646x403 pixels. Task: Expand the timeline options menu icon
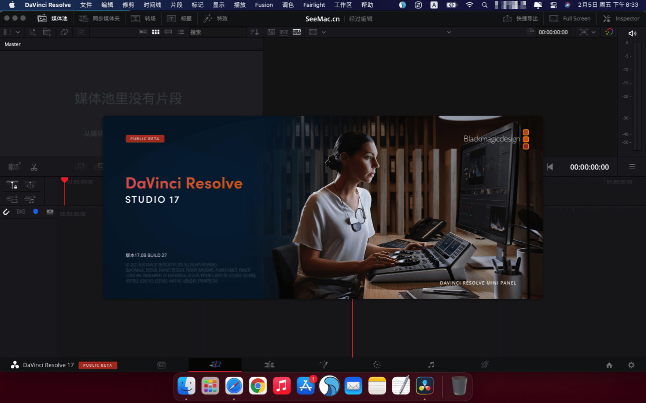[632, 167]
